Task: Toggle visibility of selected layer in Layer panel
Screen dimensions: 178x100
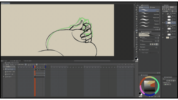Action: coord(163,23)
